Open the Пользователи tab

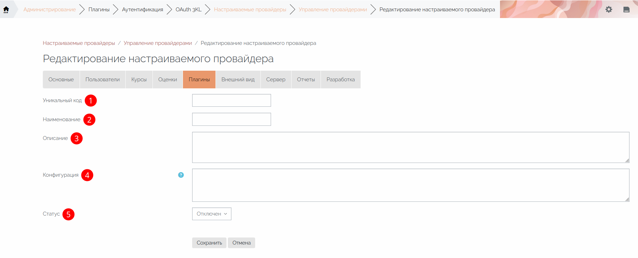pyautogui.click(x=103, y=80)
